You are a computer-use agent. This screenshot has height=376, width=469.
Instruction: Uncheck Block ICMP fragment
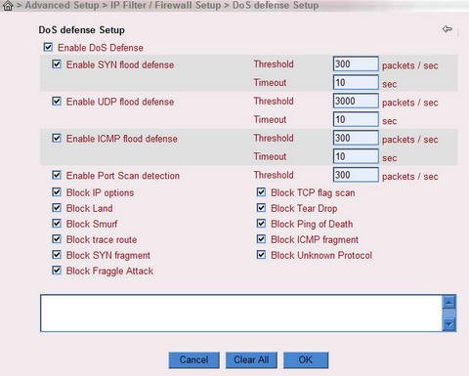coord(261,239)
